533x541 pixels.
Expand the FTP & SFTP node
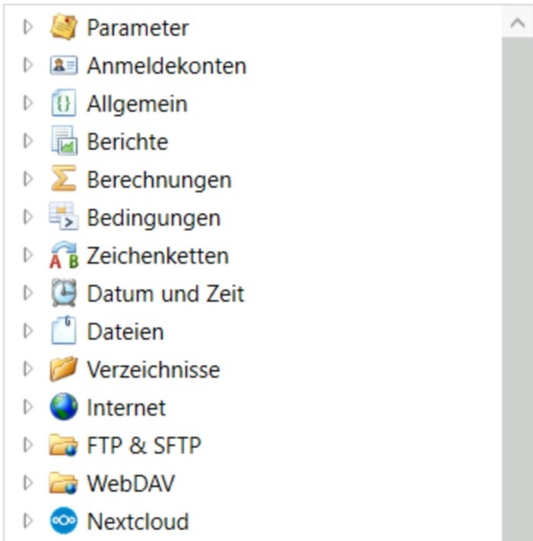pos(29,446)
